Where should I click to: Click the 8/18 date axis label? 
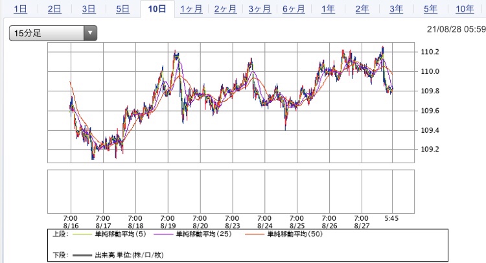click(135, 226)
